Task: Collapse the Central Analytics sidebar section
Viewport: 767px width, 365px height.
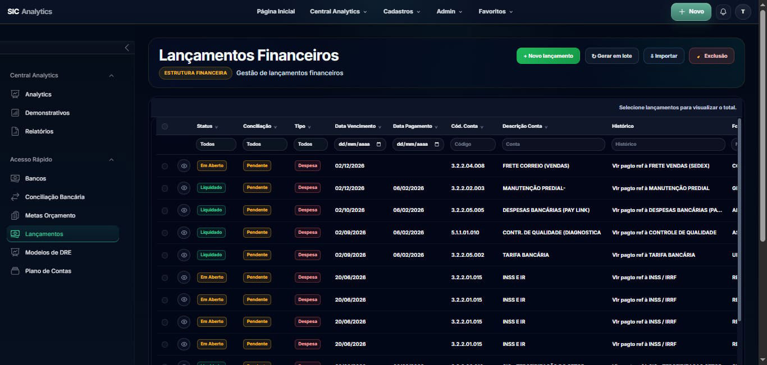Action: [x=111, y=76]
